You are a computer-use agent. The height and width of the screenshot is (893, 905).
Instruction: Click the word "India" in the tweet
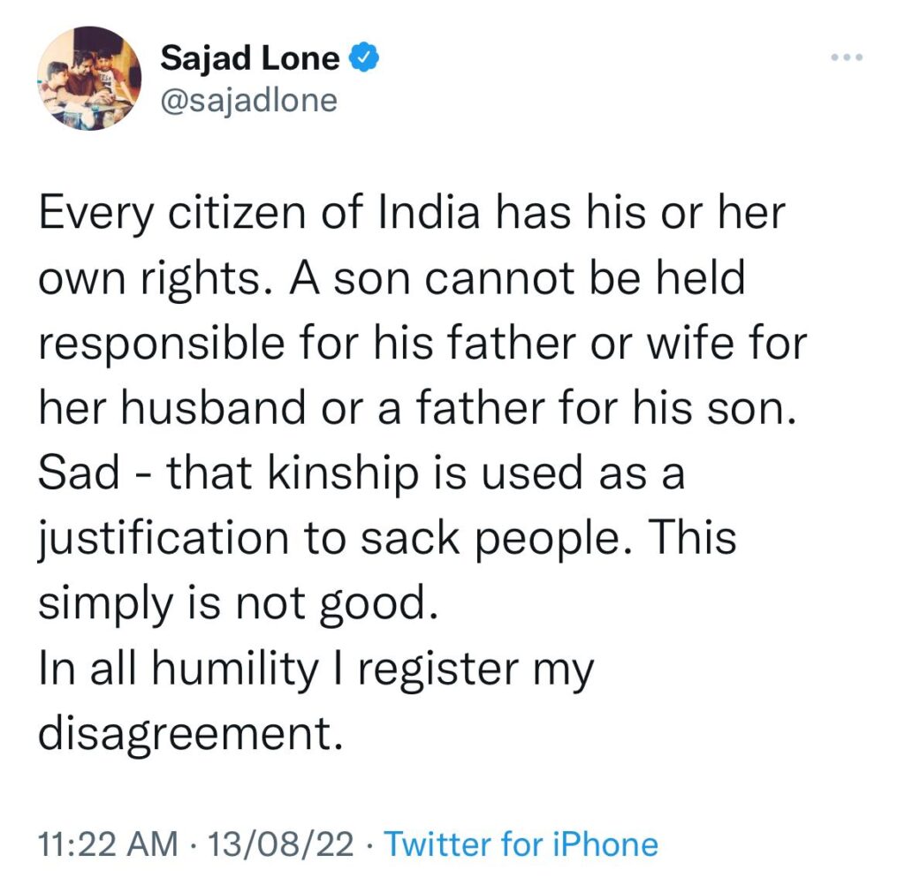click(430, 214)
